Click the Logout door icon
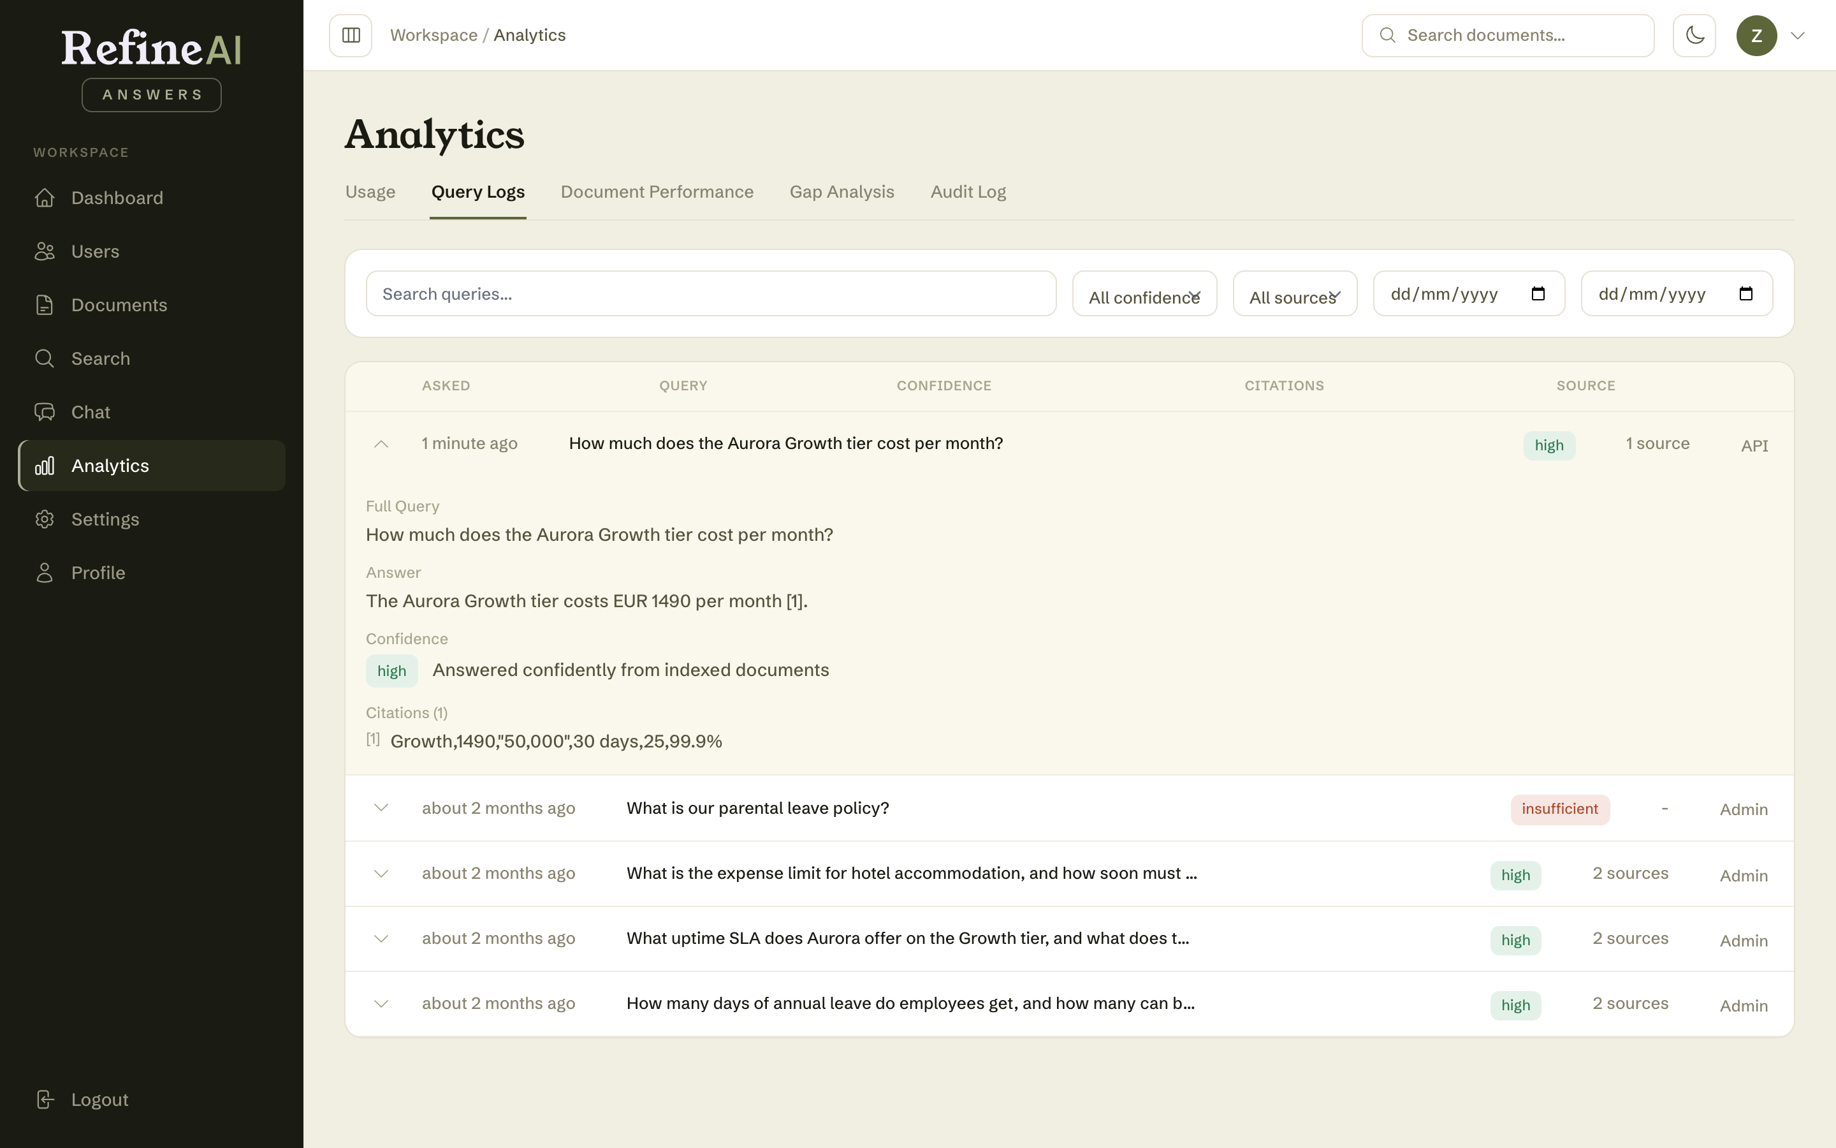This screenshot has height=1148, width=1836. (x=45, y=1100)
